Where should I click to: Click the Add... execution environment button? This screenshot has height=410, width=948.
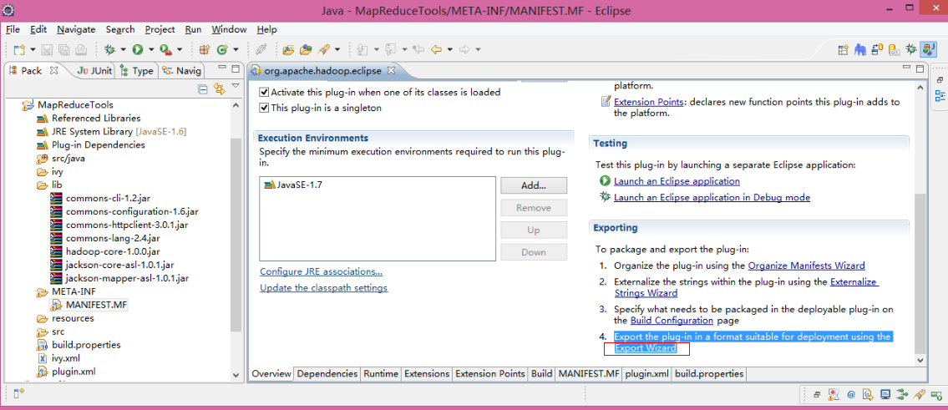coord(534,185)
